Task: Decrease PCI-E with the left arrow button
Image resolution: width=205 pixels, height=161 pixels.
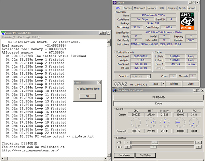Action: [x=127, y=147]
